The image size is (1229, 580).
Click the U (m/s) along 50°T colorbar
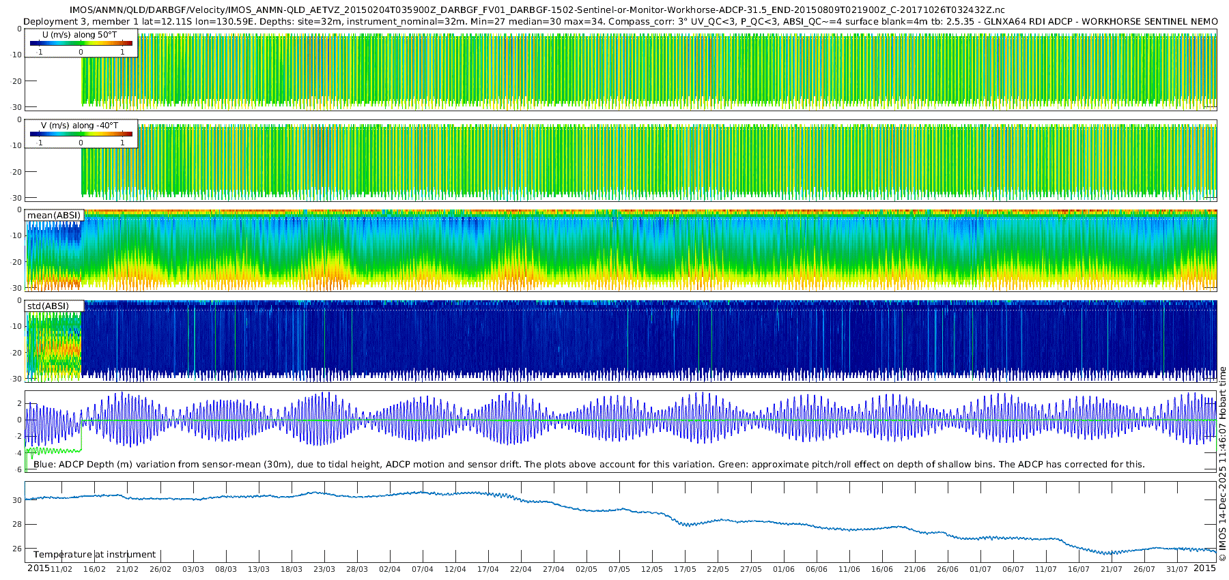pos(81,44)
